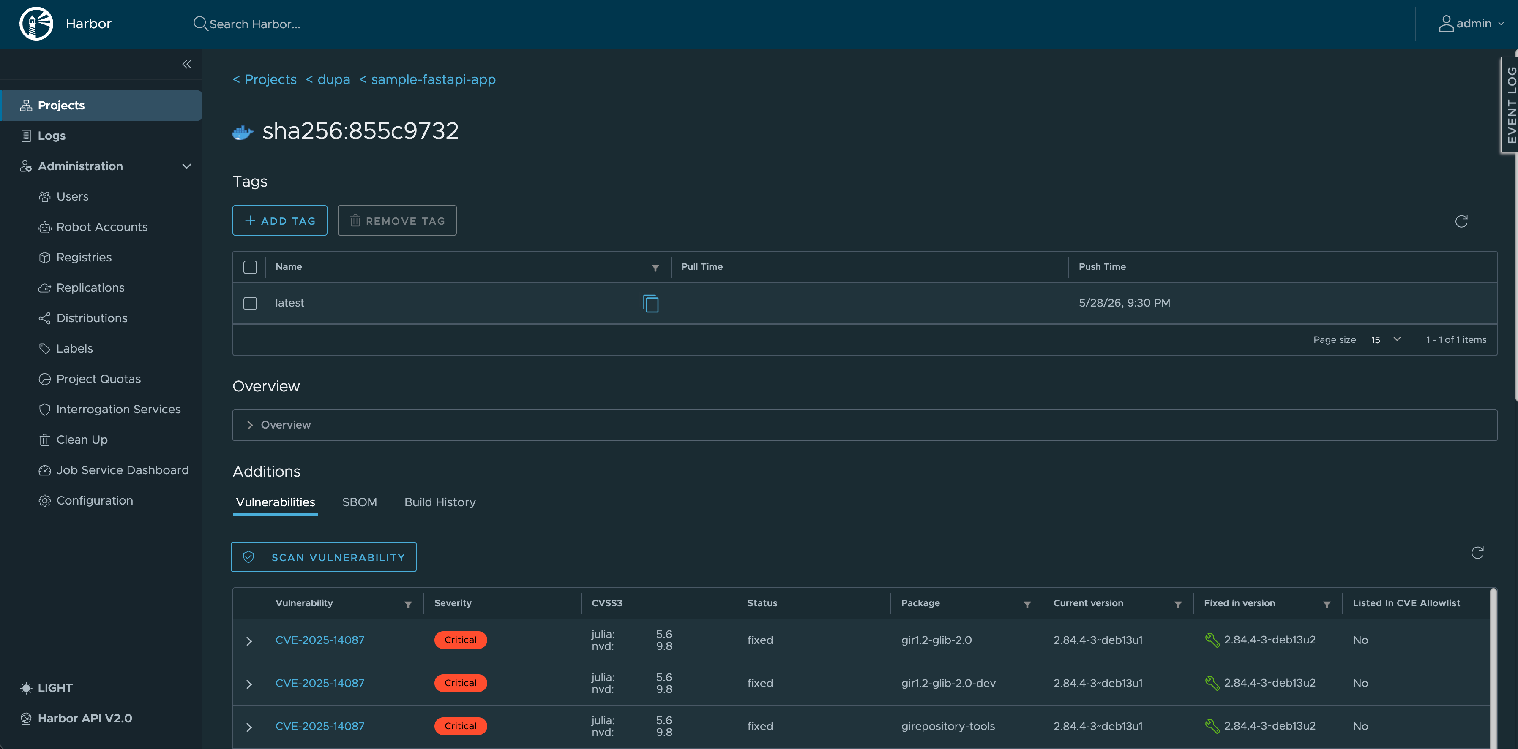Collapse the sidebar with double-chevron icon

click(x=187, y=64)
